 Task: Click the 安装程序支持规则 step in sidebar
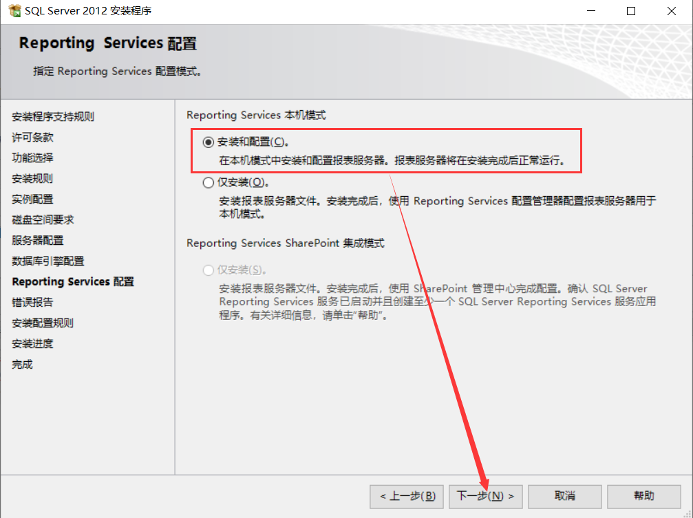pyautogui.click(x=52, y=117)
